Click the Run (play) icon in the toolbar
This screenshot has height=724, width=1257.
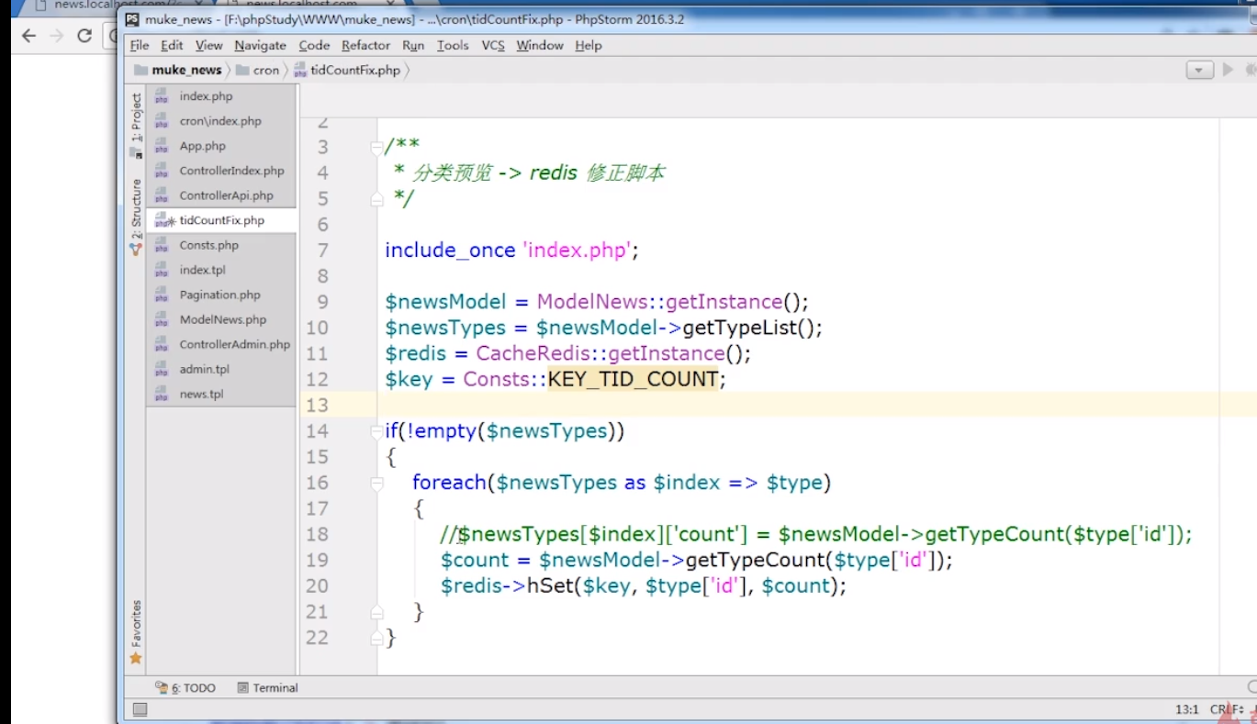tap(1228, 70)
